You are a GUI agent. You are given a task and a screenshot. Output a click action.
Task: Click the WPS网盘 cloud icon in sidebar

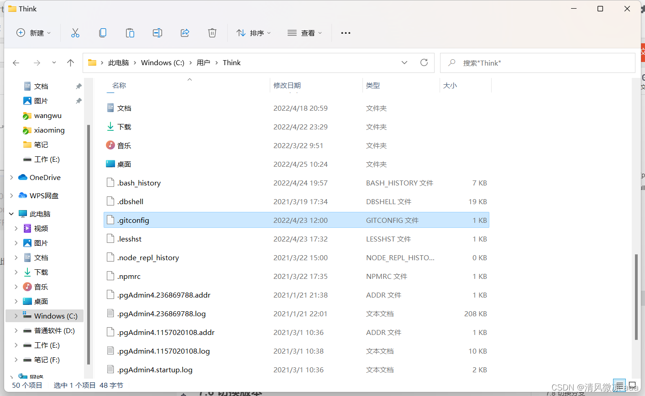[x=23, y=195]
